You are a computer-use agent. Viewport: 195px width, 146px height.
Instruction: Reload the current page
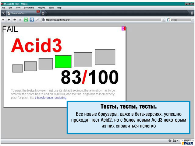pyautogui.click(x=26, y=19)
